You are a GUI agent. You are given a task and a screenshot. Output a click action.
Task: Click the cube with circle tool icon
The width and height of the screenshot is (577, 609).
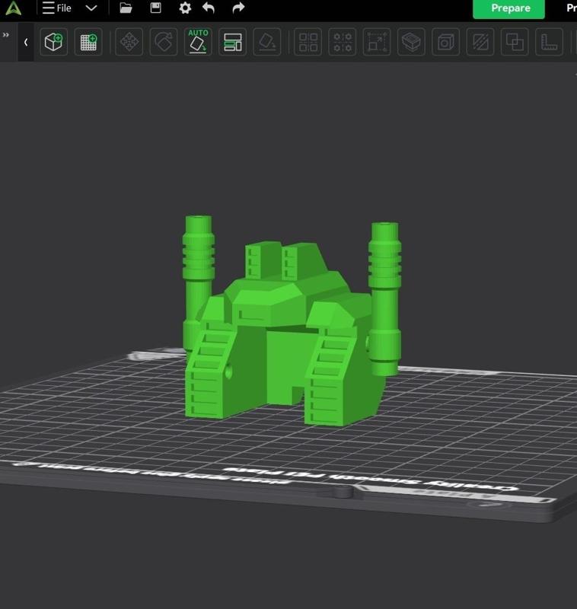pyautogui.click(x=446, y=42)
